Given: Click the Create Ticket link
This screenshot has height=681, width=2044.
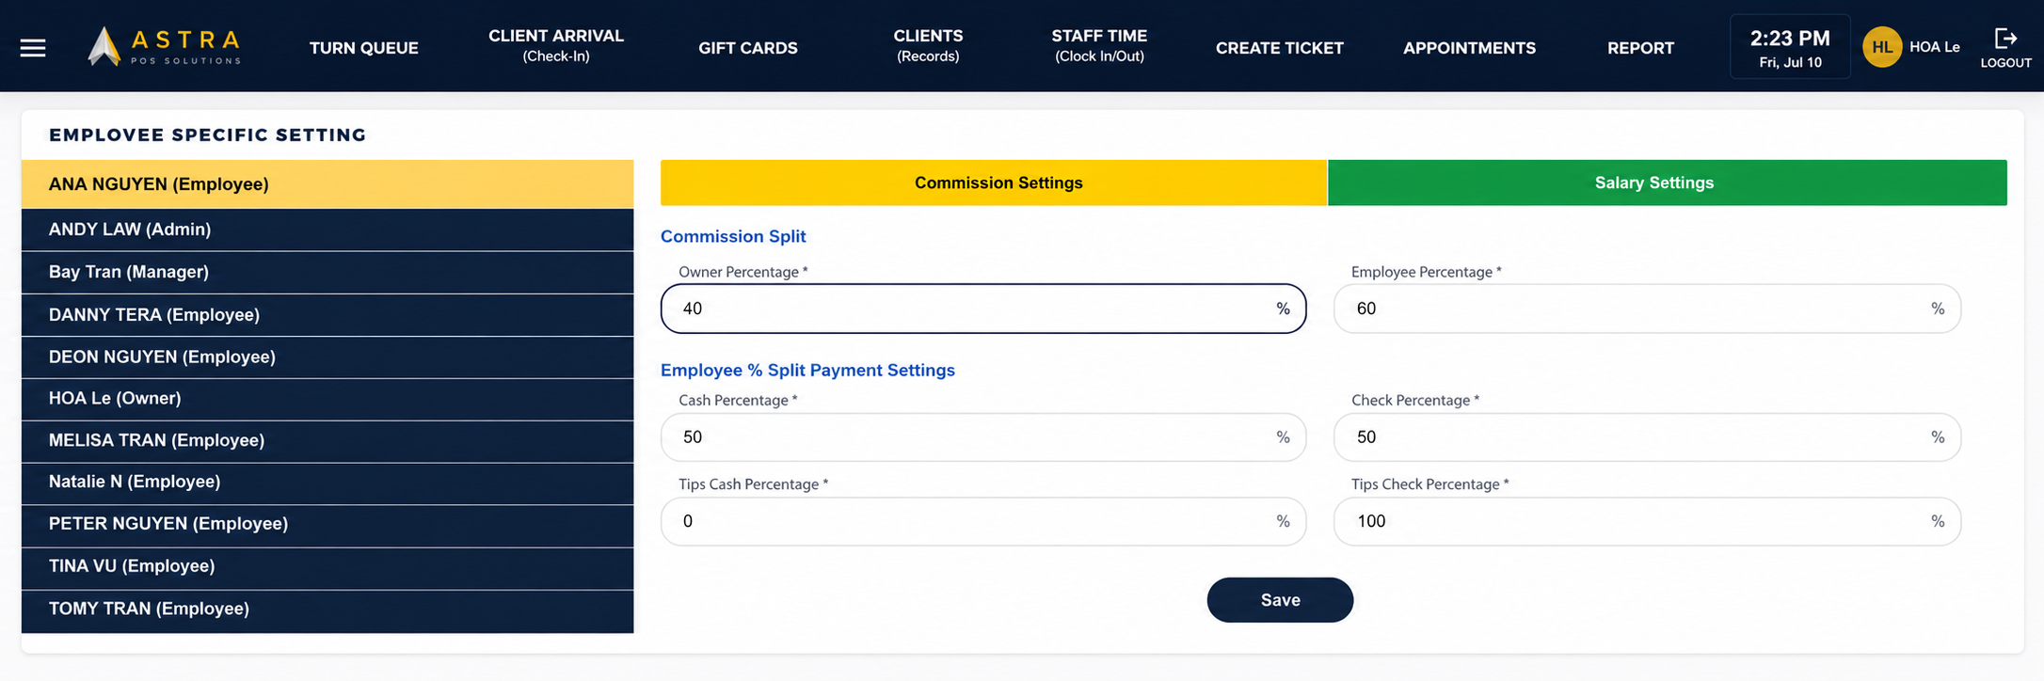Looking at the screenshot, I should tap(1280, 48).
